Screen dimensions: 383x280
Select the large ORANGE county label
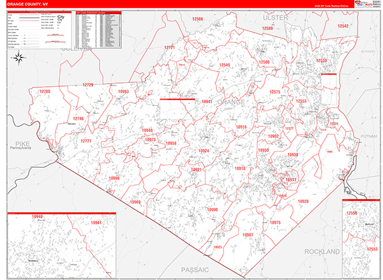click(231, 102)
